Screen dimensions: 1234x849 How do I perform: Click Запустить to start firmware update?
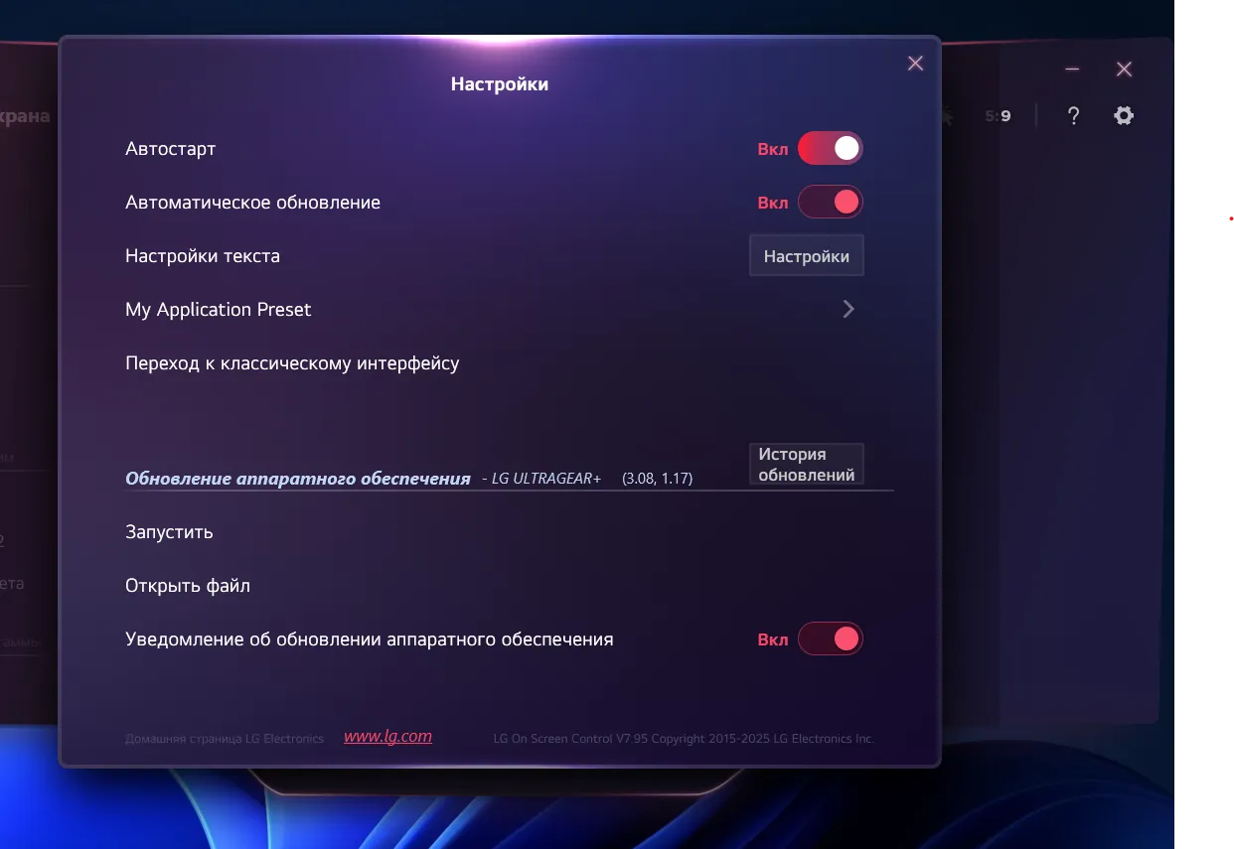[169, 532]
